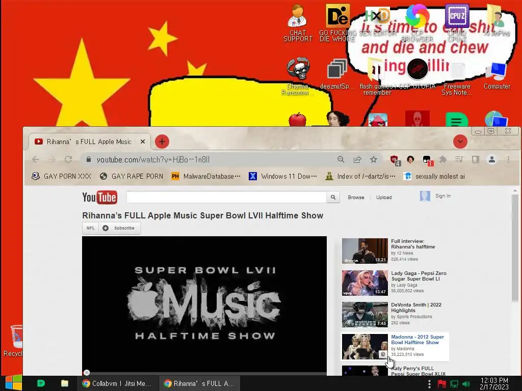Open the Windows 11 Dow… bookmark
This screenshot has height=391, width=522.
(283, 176)
